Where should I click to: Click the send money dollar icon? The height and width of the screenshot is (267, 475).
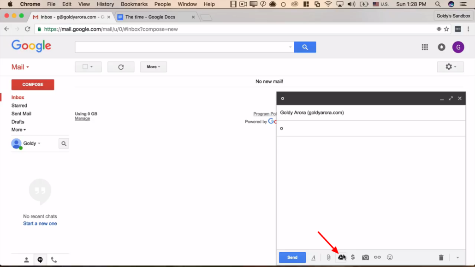(353, 257)
